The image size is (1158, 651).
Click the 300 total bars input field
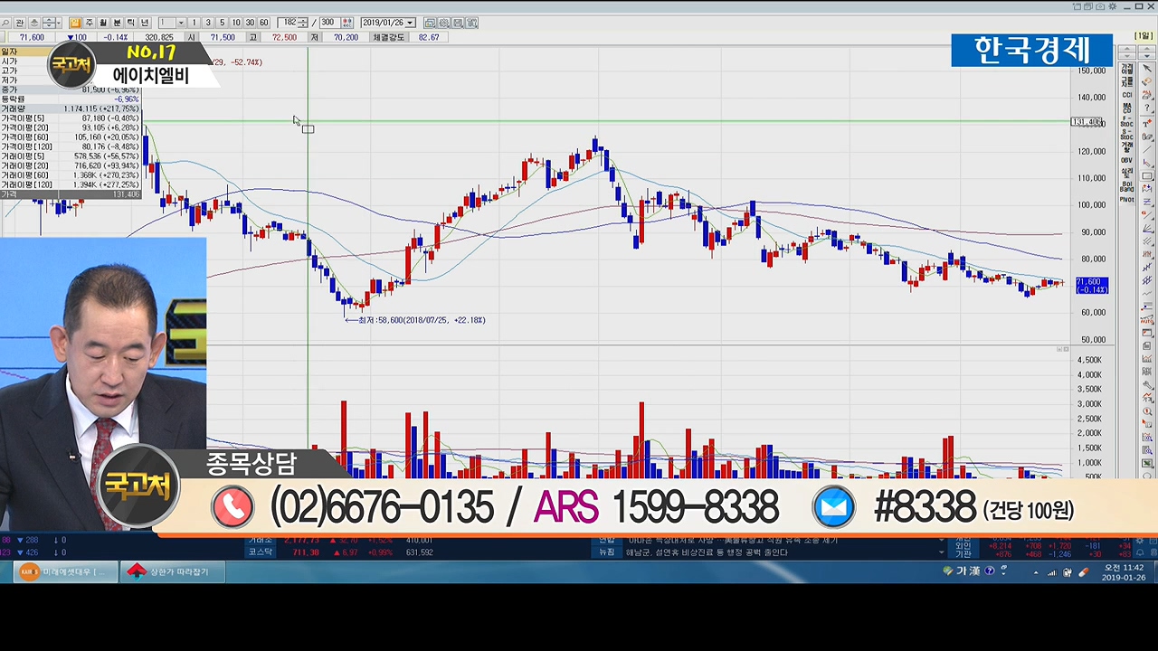(x=327, y=23)
